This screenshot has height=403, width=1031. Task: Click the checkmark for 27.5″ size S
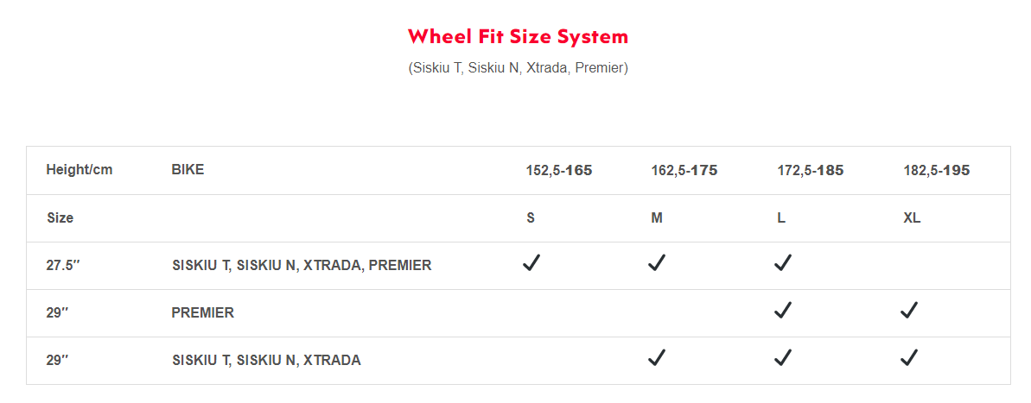[531, 263]
